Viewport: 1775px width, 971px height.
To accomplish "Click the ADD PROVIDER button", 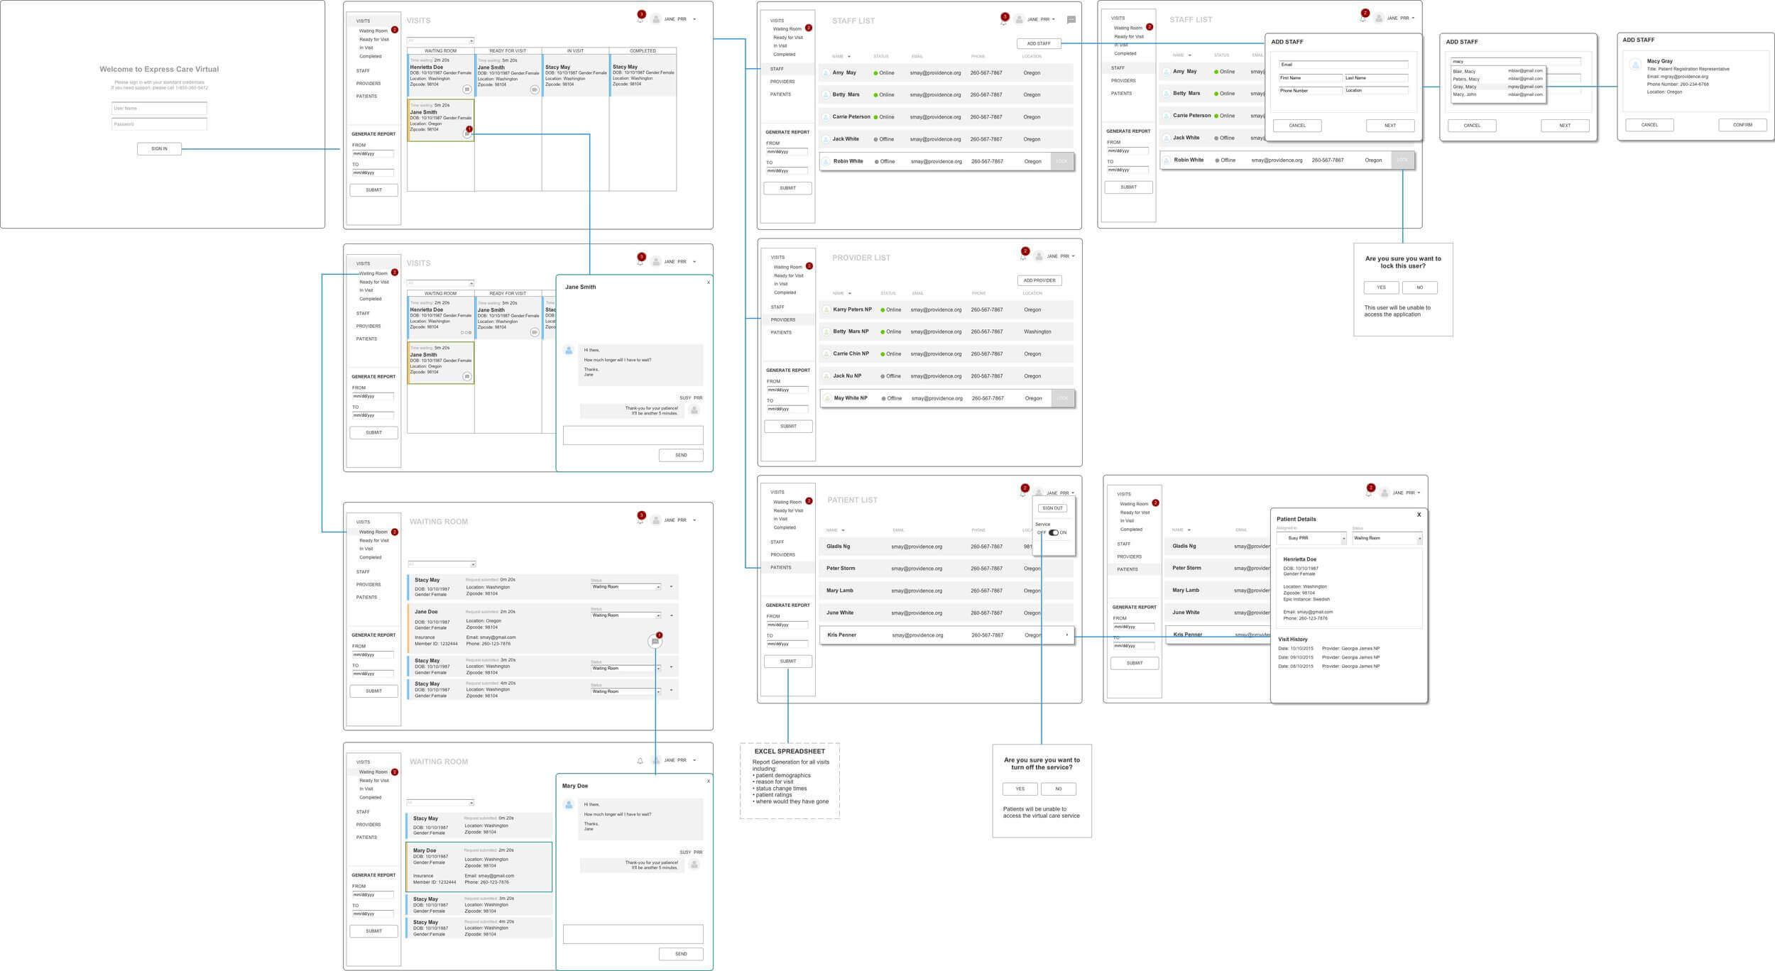I will tap(1039, 280).
